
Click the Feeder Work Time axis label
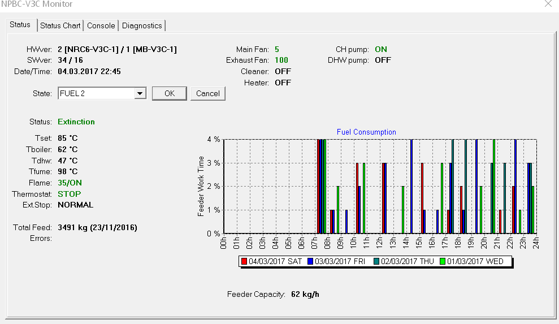[201, 187]
